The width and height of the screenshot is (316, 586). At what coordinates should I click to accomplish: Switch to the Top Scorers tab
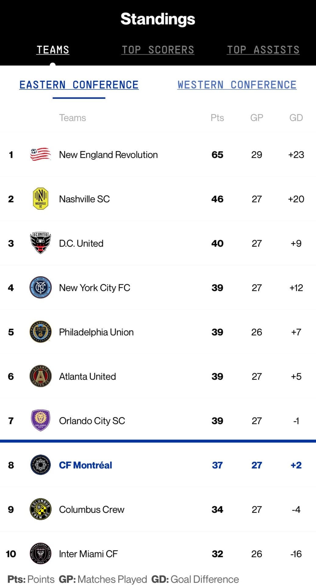tap(158, 50)
